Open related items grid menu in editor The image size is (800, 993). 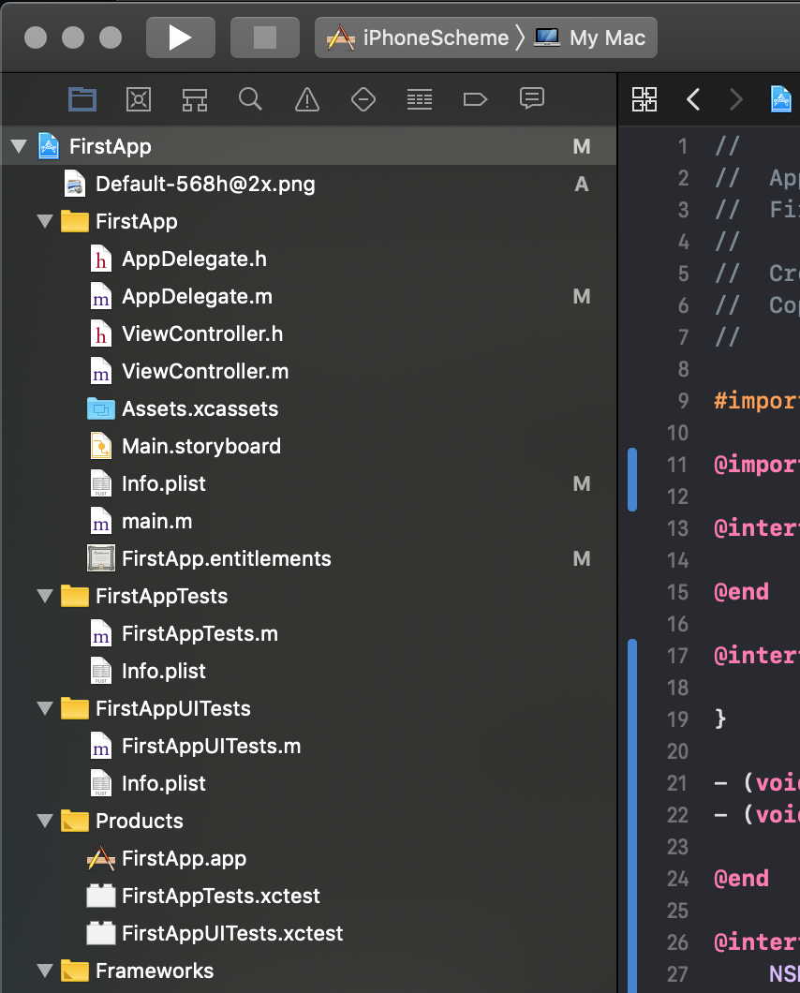point(644,98)
